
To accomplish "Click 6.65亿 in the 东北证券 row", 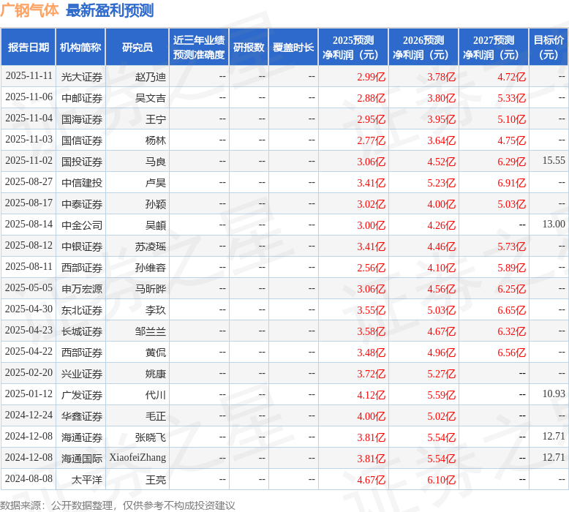I will (511, 310).
